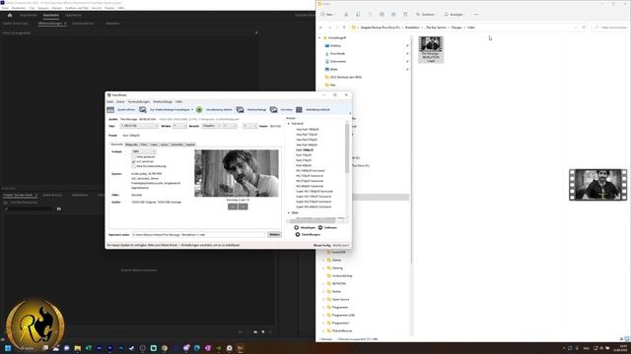
Task: Open the Winkel (angle) dropdown
Action: (x=179, y=126)
